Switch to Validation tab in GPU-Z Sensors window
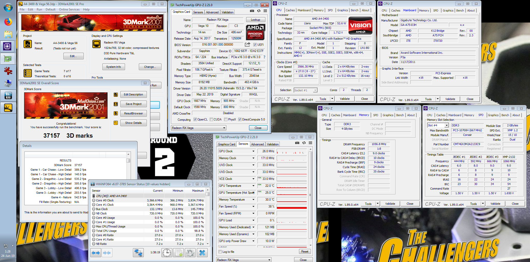 (273, 144)
